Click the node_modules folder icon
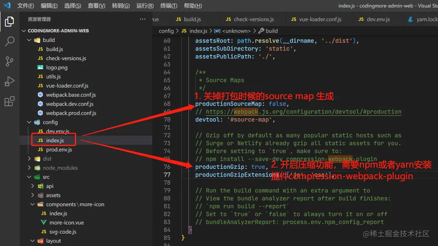Screen dimensions: 438x246 (37, 168)
